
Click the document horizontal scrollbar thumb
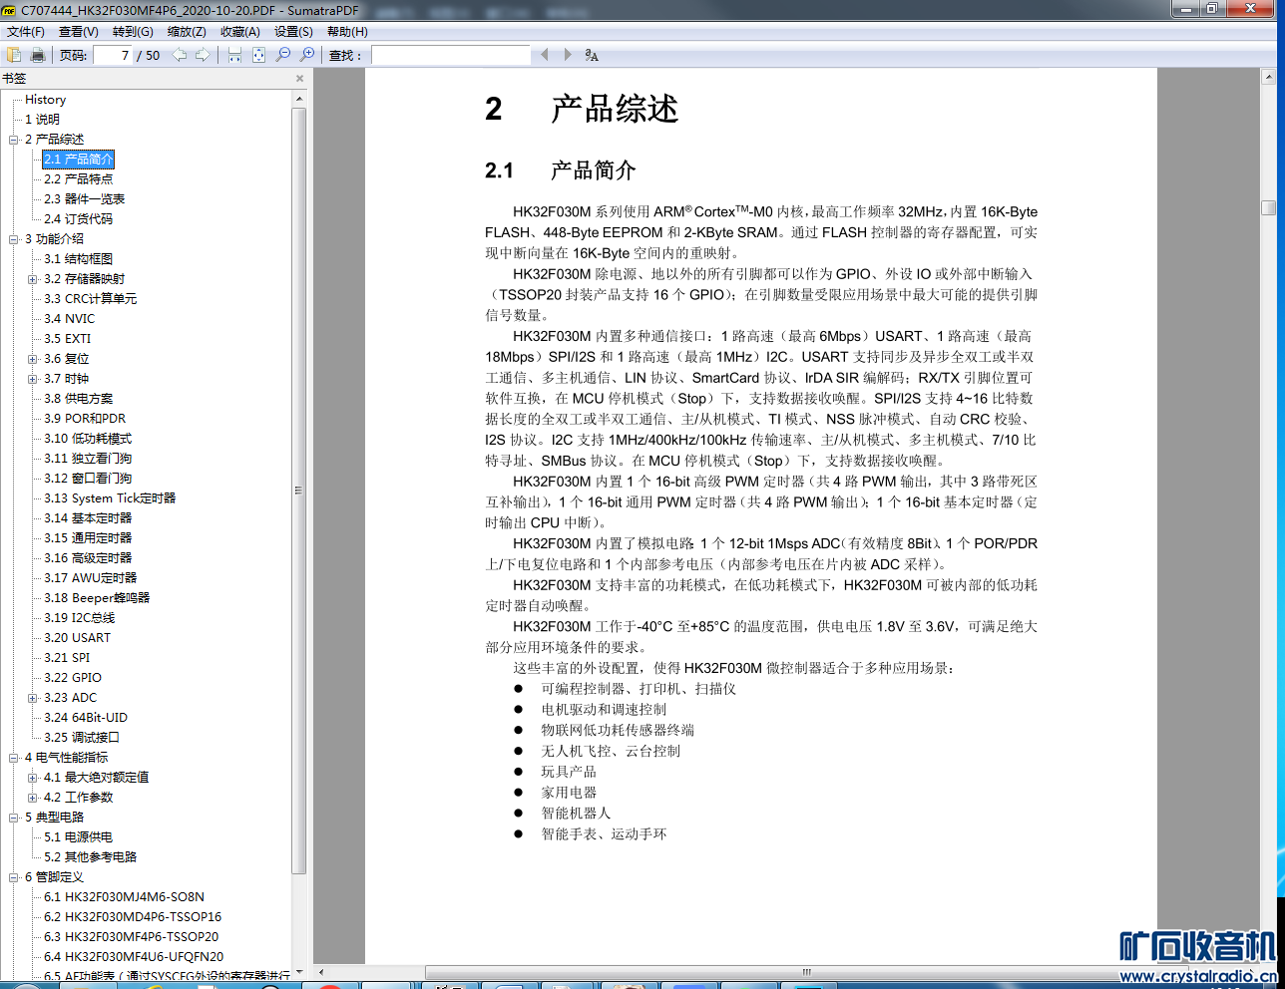tap(806, 972)
